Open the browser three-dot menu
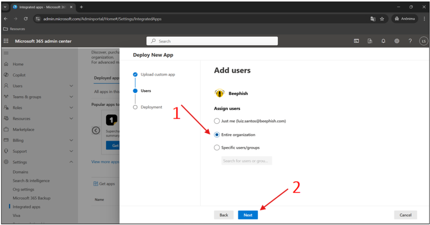This screenshot has width=430, height=225. pos(424,18)
